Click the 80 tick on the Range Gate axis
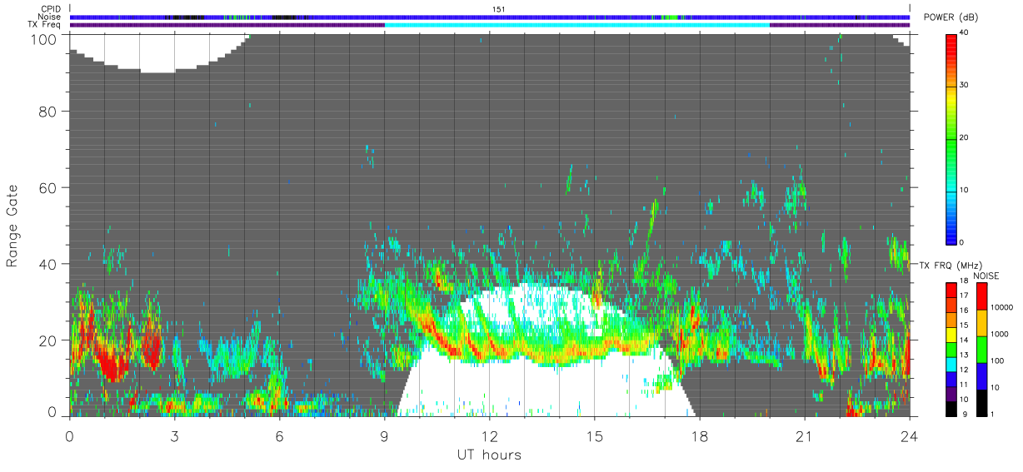The width and height of the screenshot is (1023, 472). click(x=48, y=112)
